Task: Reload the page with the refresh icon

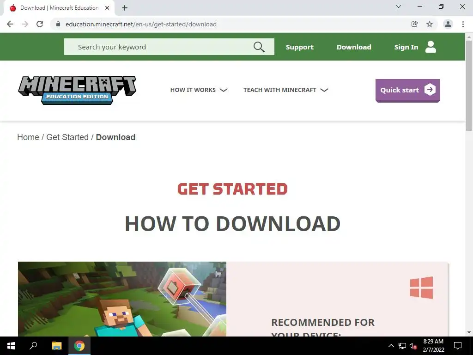Action: (x=40, y=24)
